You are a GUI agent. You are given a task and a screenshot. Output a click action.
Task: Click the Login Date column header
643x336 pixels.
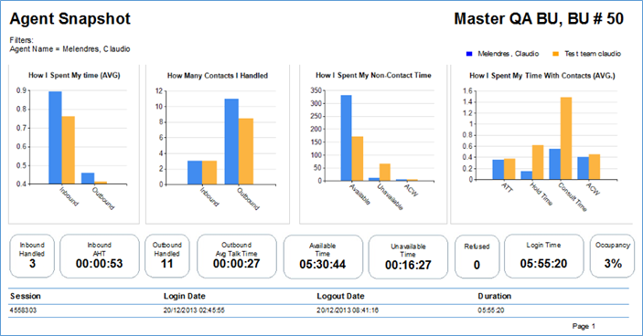click(x=185, y=296)
